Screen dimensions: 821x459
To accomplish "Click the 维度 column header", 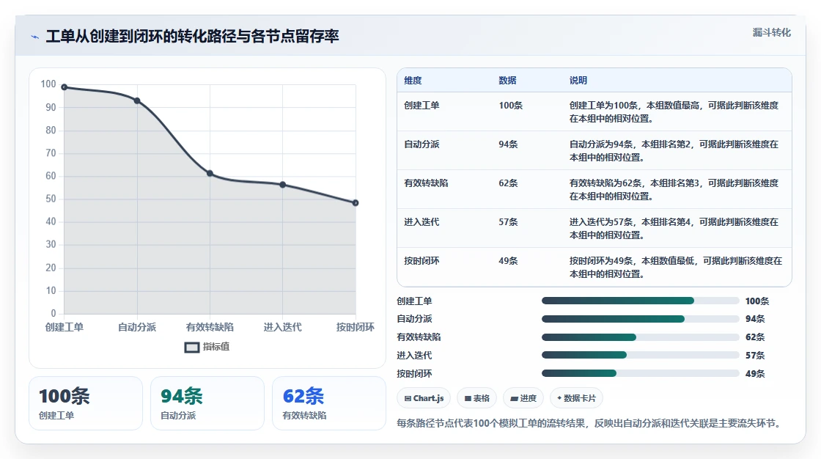I will coord(413,81).
